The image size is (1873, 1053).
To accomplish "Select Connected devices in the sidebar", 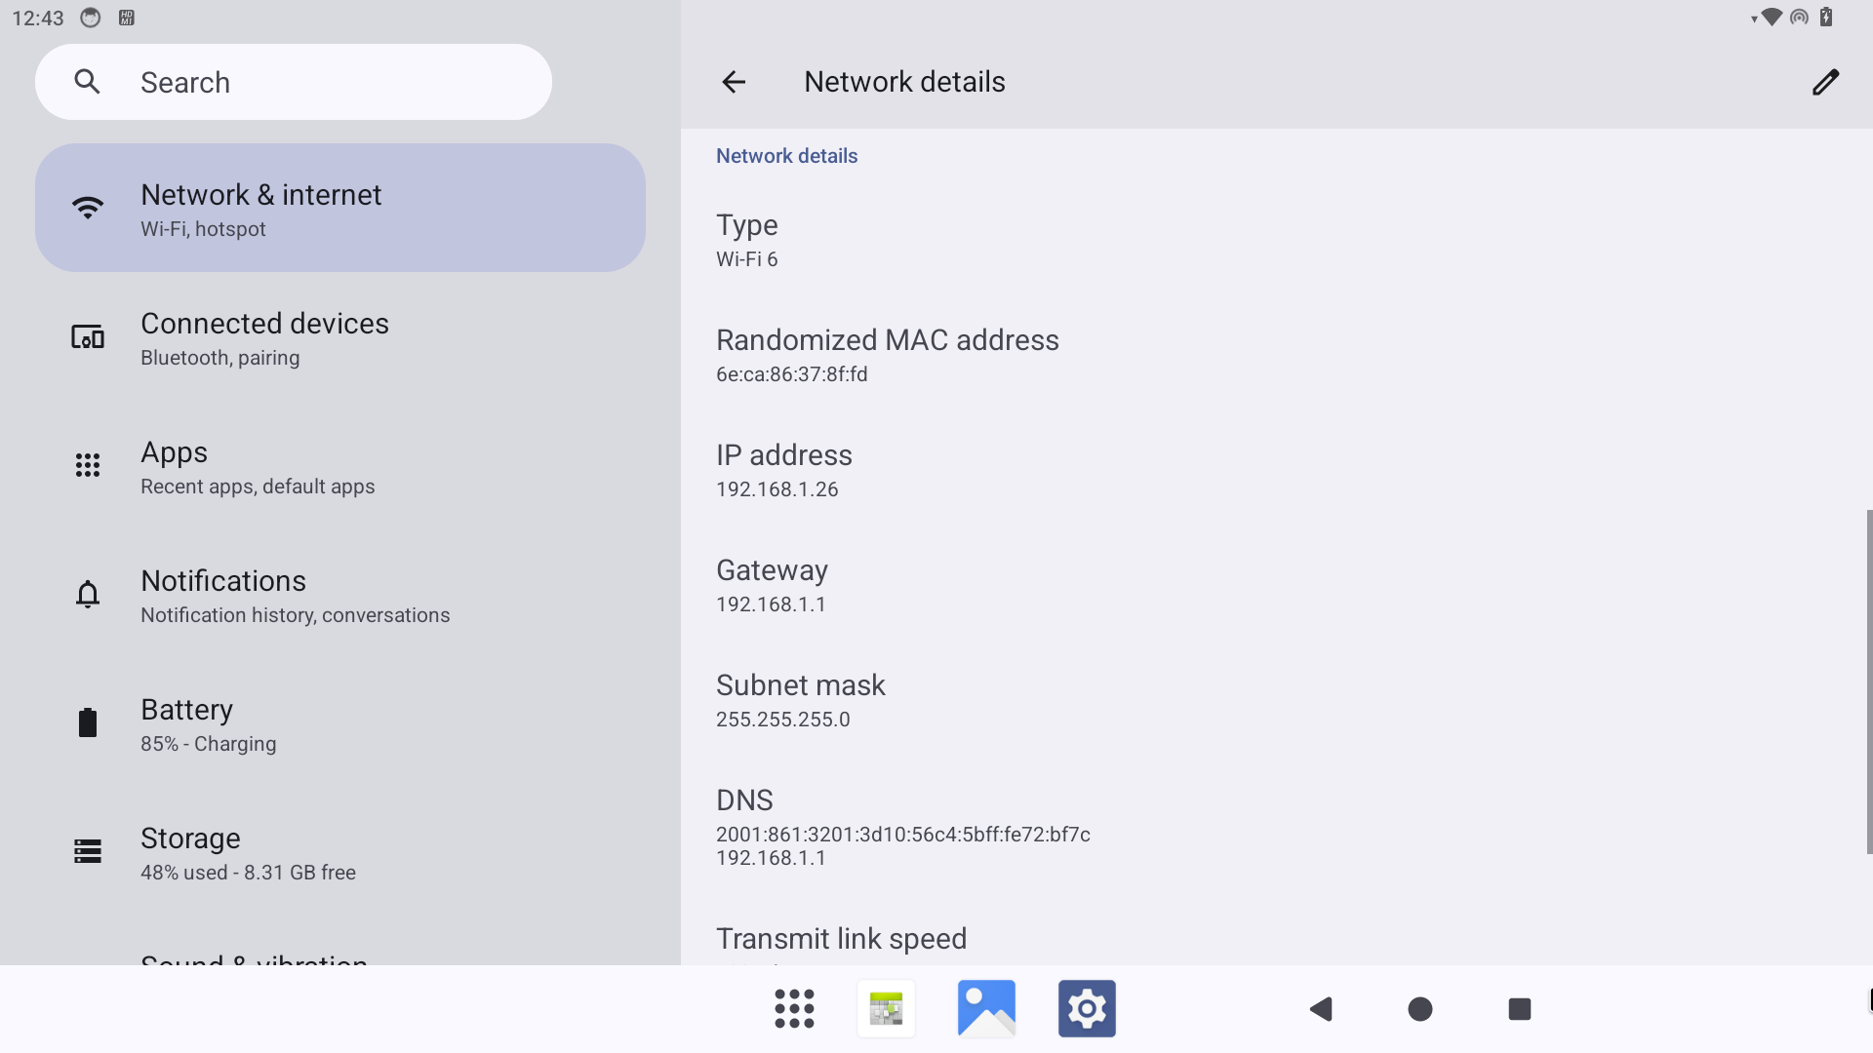I will tap(263, 337).
